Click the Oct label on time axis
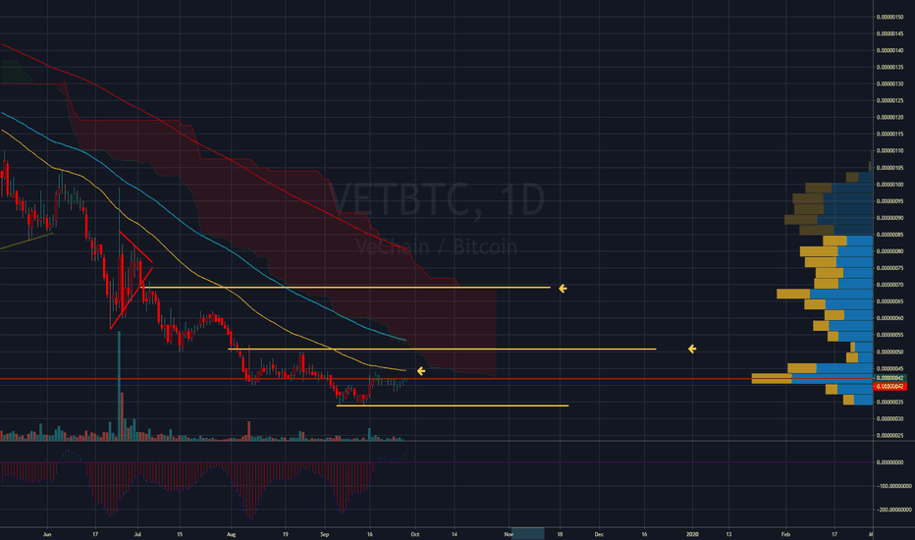The width and height of the screenshot is (915, 540). 415,534
